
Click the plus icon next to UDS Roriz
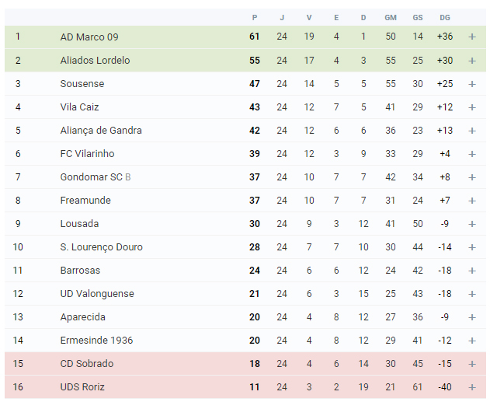coord(472,387)
